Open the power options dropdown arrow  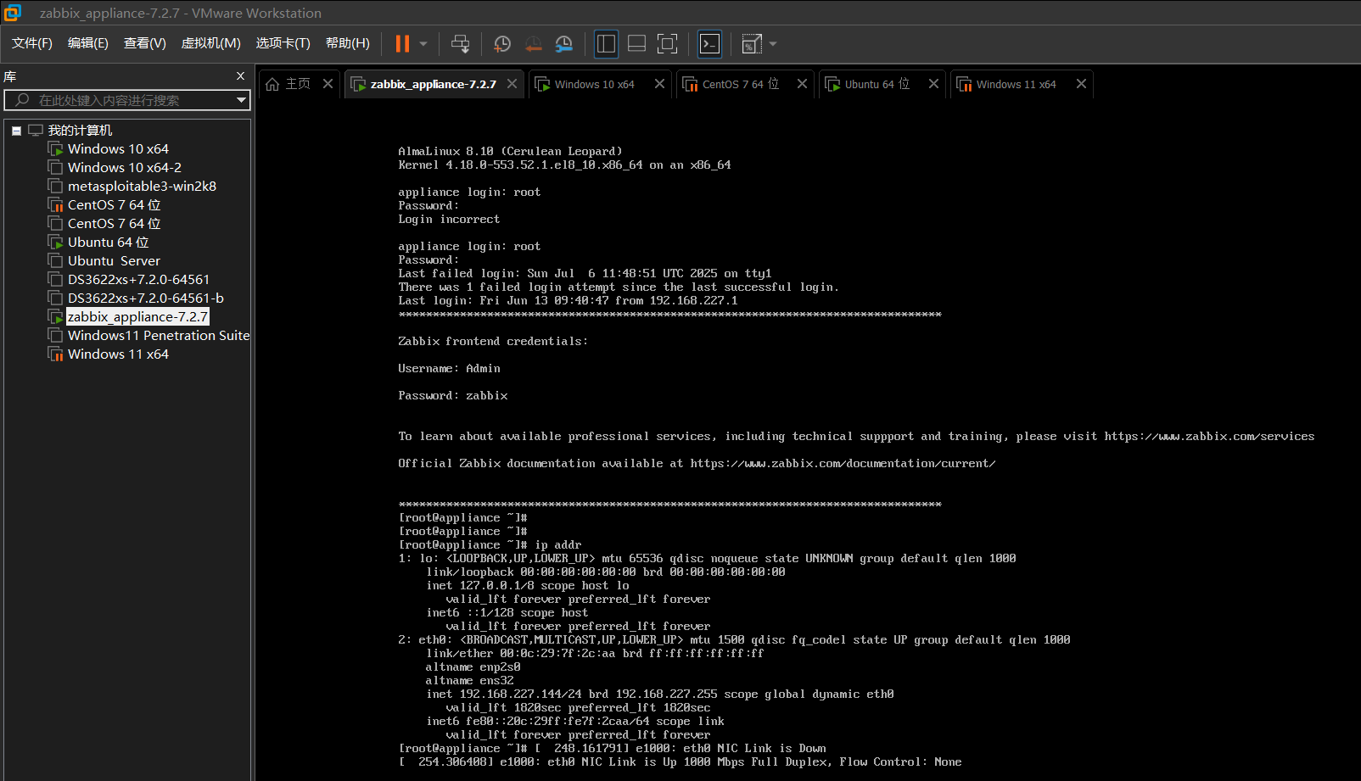[x=423, y=44]
